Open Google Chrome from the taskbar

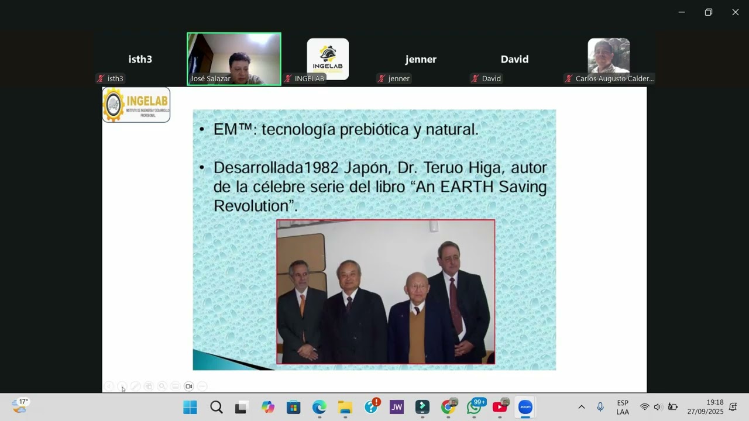click(449, 407)
